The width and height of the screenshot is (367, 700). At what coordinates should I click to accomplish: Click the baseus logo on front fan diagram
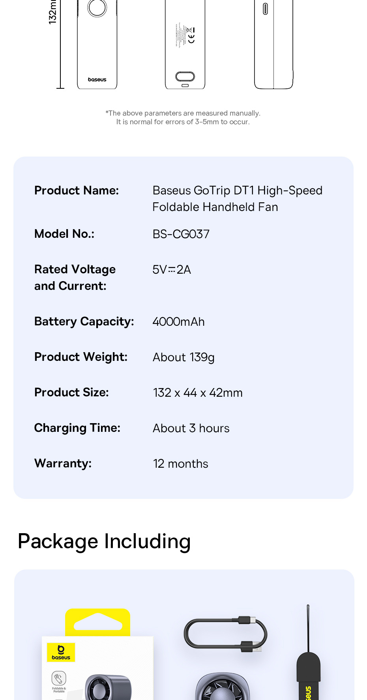click(x=97, y=80)
